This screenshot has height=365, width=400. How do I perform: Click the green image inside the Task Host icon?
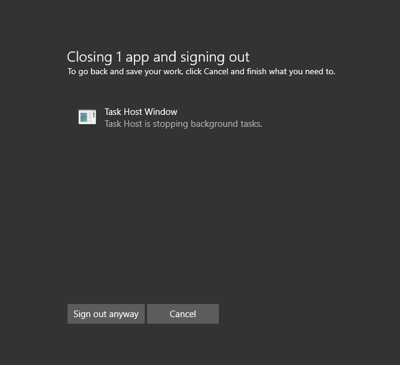[84, 117]
